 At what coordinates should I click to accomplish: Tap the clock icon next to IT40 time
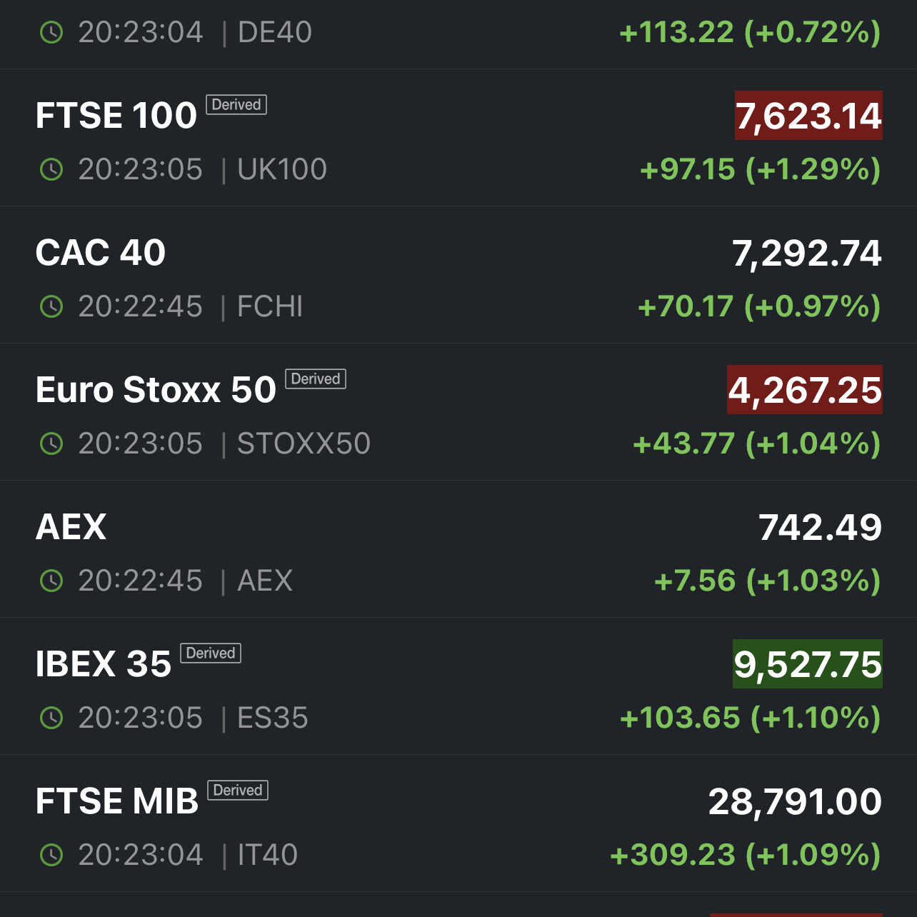click(x=51, y=855)
